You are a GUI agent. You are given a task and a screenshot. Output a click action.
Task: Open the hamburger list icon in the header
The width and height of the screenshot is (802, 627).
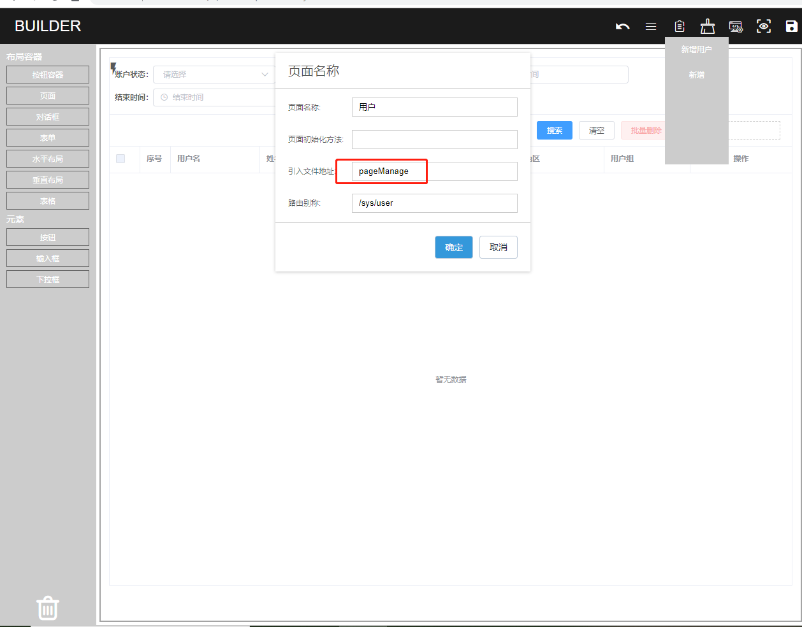(x=651, y=26)
